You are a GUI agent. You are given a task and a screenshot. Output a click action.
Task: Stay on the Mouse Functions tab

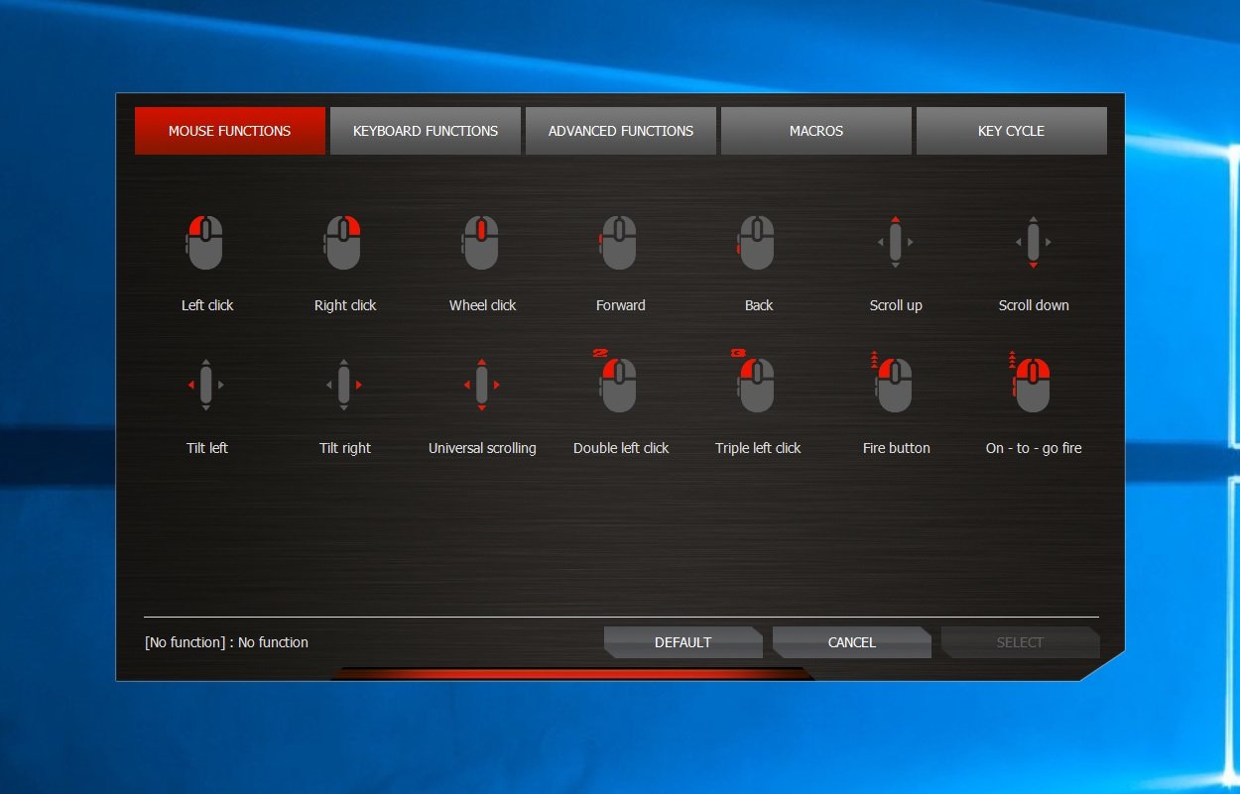[230, 131]
